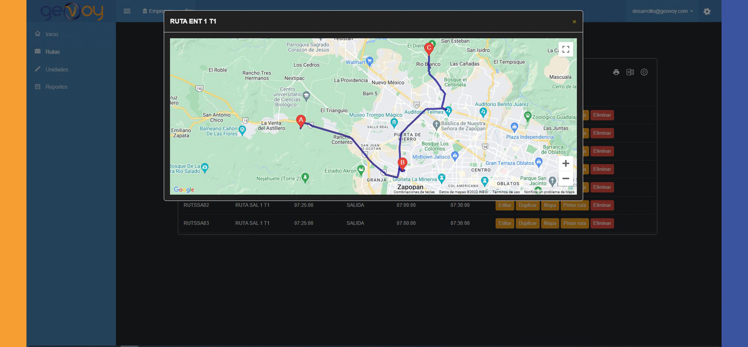Open table settings gear above the routes table
This screenshot has height=347, width=748.
pos(644,72)
